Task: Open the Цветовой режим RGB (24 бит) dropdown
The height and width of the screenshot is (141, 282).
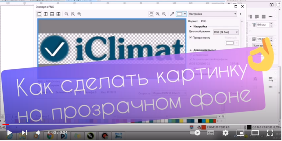Action: pos(226,32)
